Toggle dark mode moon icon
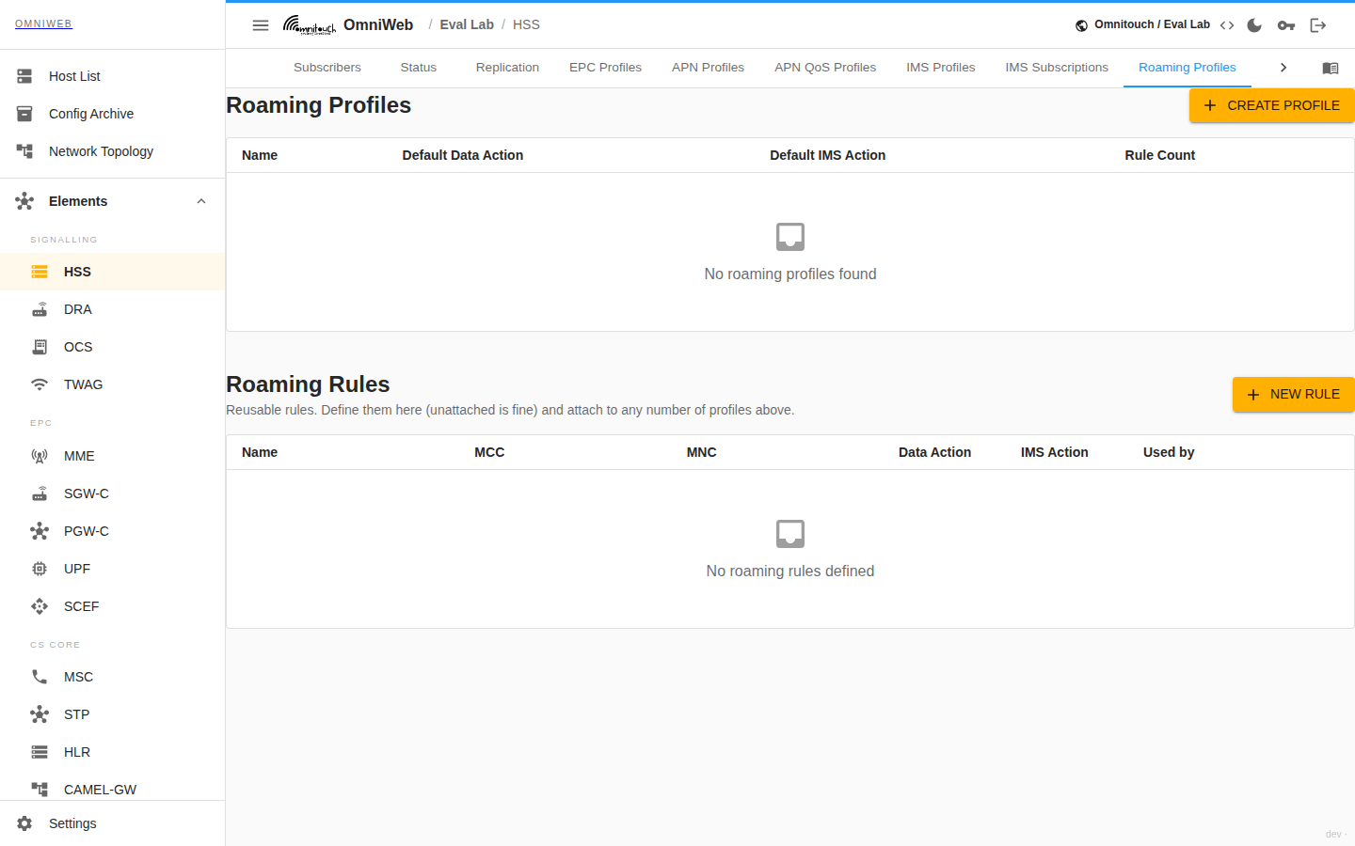1355x846 pixels. point(1254,25)
